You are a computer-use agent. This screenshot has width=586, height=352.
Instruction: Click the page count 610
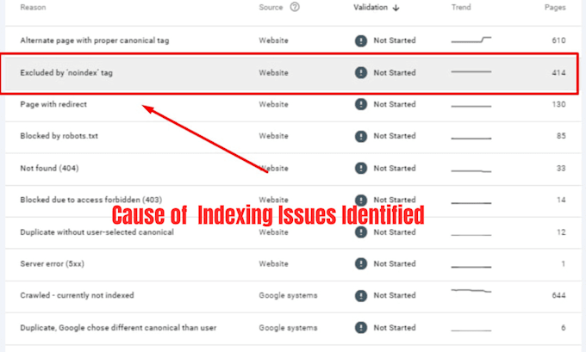(x=558, y=40)
